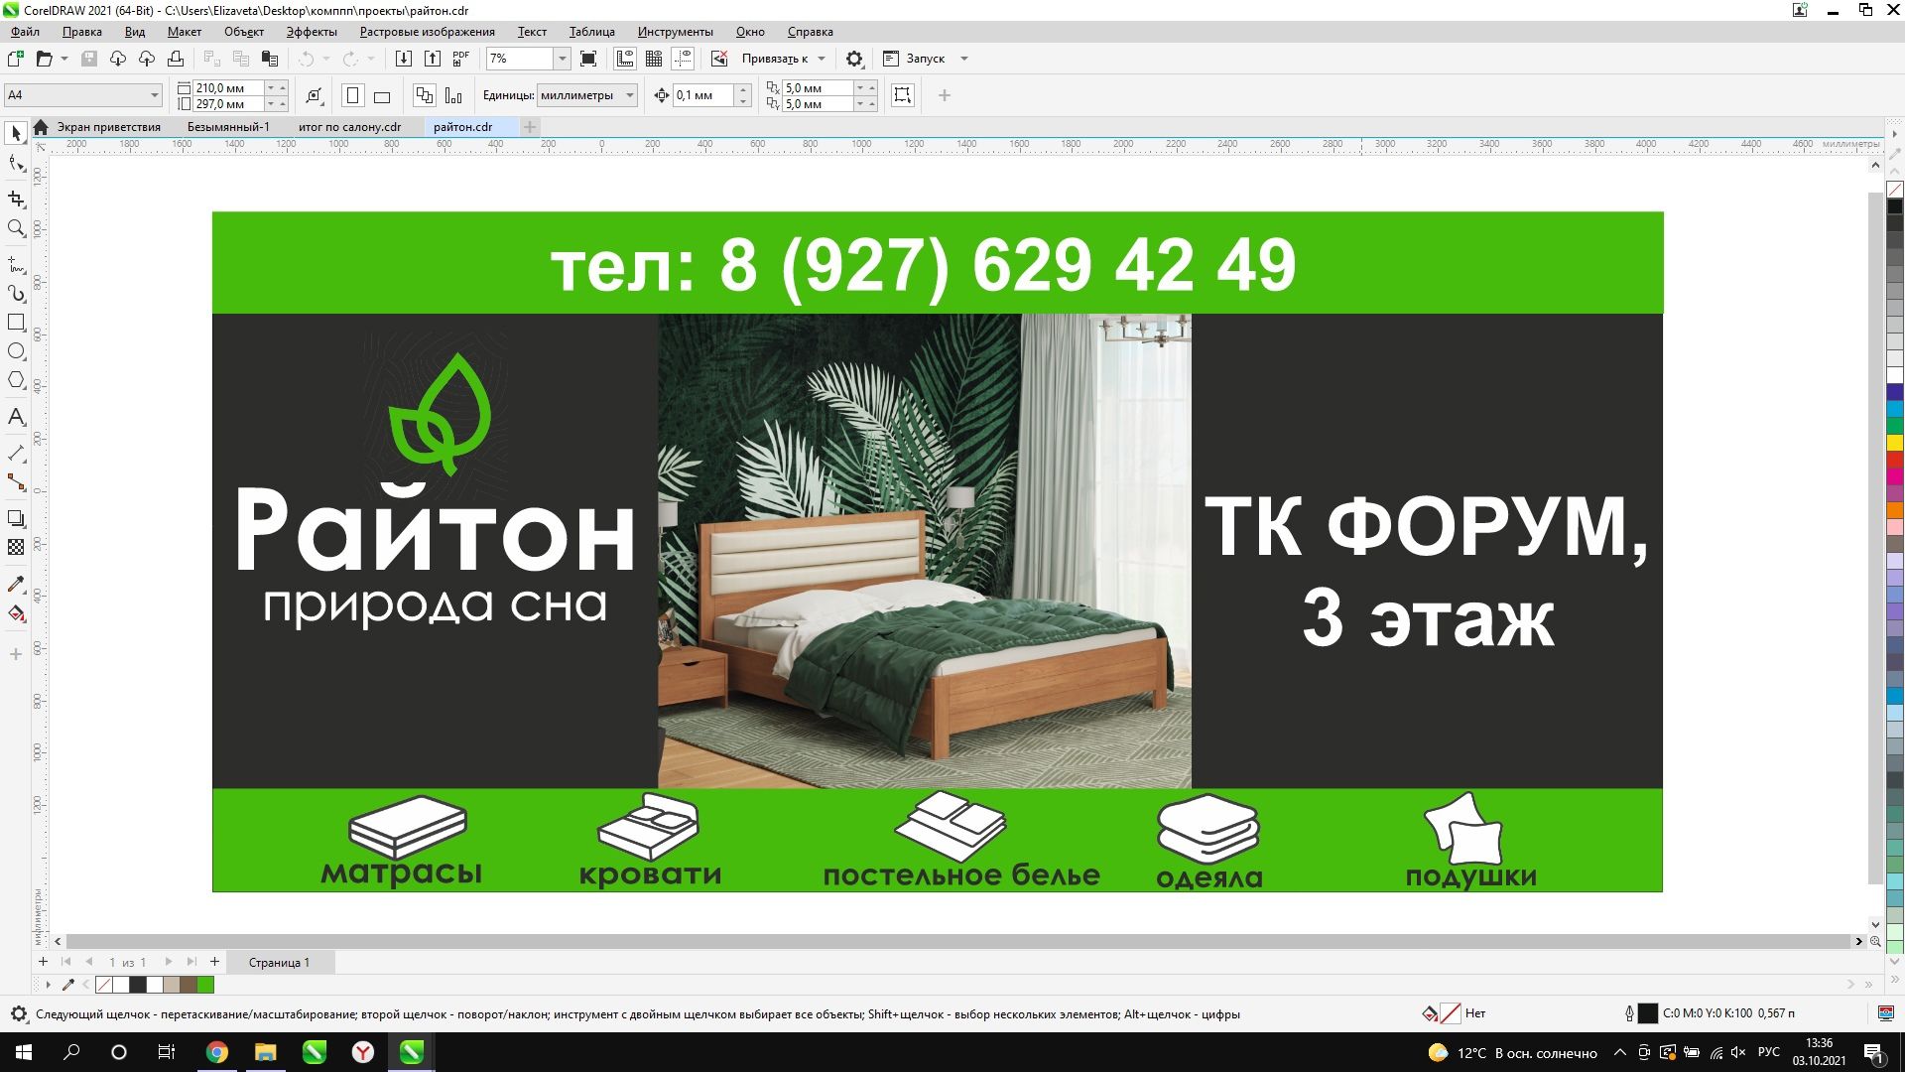The width and height of the screenshot is (1905, 1072).
Task: Click the New document icon
Action: (x=16, y=59)
